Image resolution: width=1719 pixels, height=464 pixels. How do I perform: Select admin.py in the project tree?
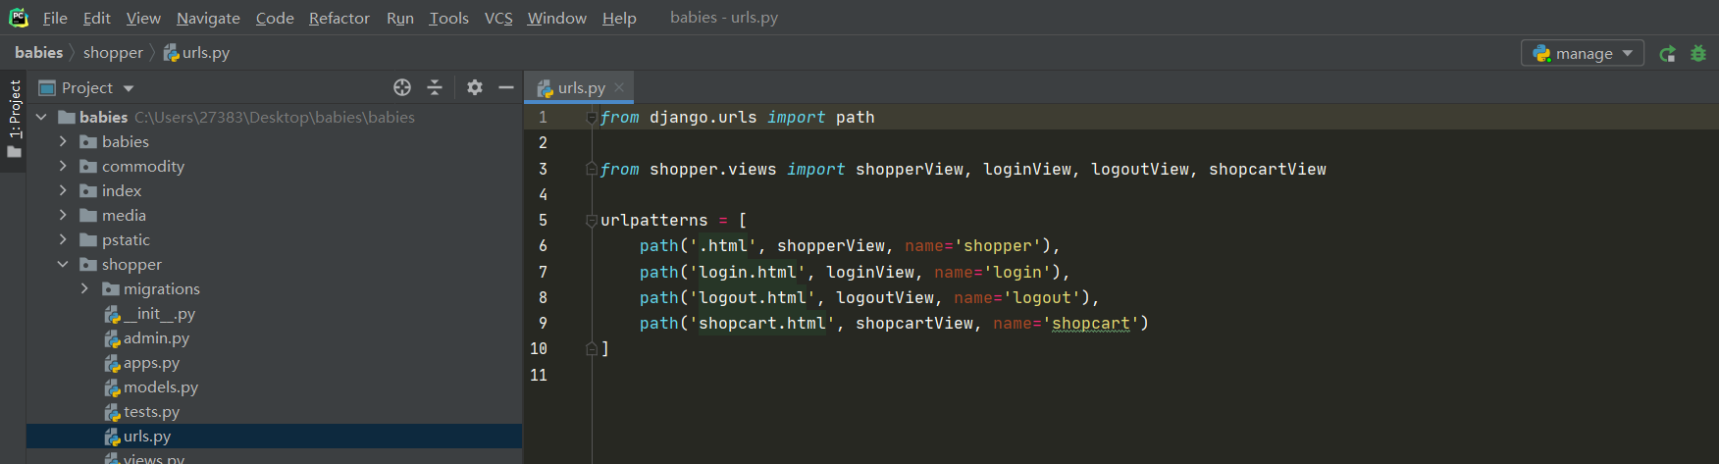(x=156, y=337)
